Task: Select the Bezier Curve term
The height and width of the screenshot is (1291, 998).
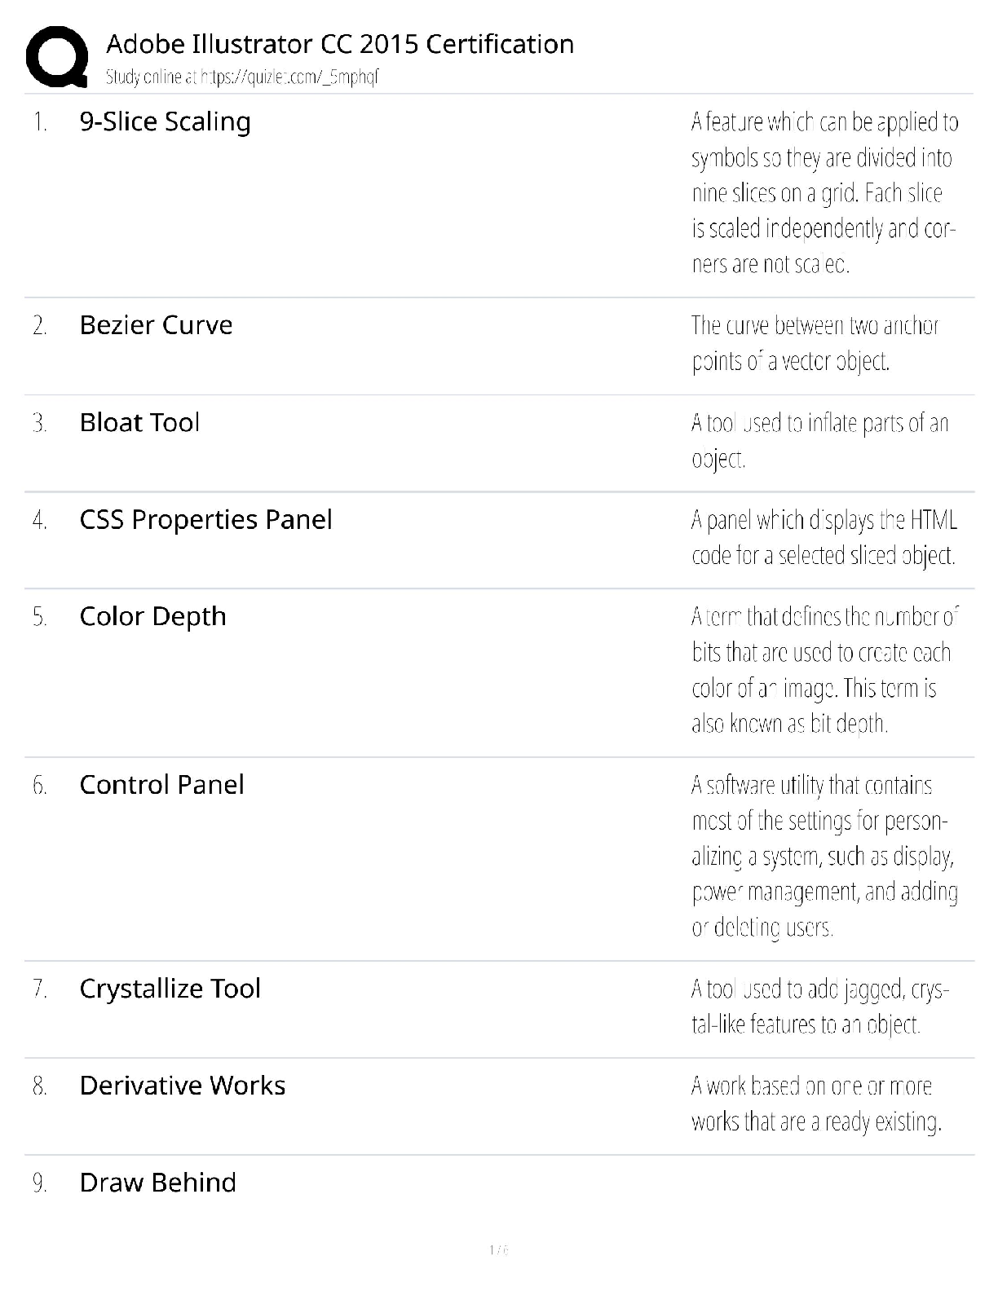Action: (x=156, y=325)
